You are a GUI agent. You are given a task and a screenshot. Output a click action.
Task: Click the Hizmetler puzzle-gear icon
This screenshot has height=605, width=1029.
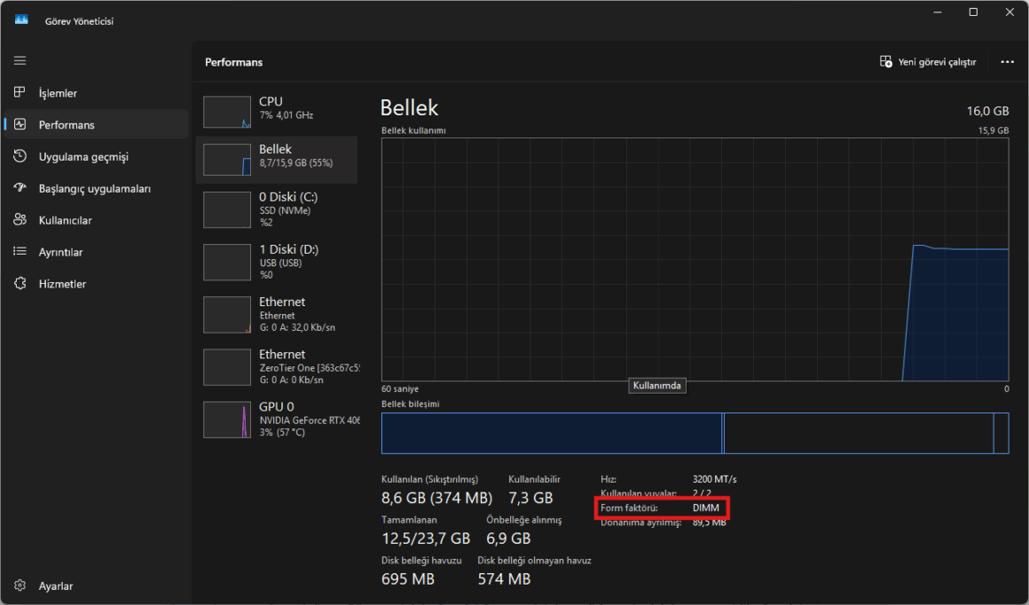pos(20,284)
